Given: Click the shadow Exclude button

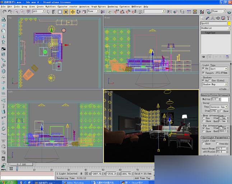Looking at the screenshot, I should [x=223, y=89].
